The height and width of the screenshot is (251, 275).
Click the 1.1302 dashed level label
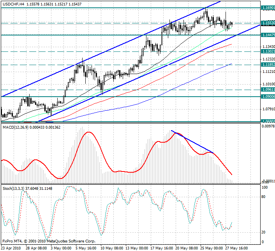268,51
